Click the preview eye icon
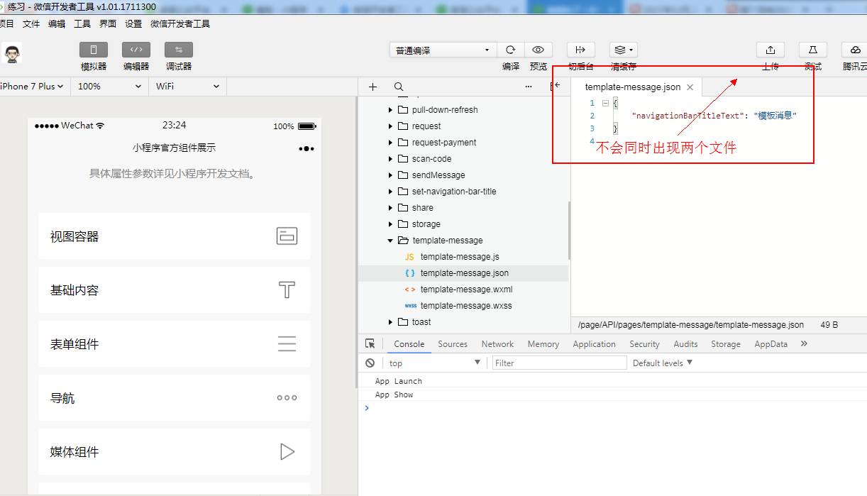This screenshot has width=867, height=496. (x=539, y=50)
